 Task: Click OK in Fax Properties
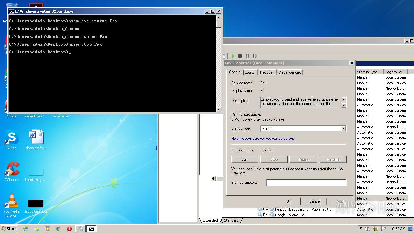click(x=289, y=201)
